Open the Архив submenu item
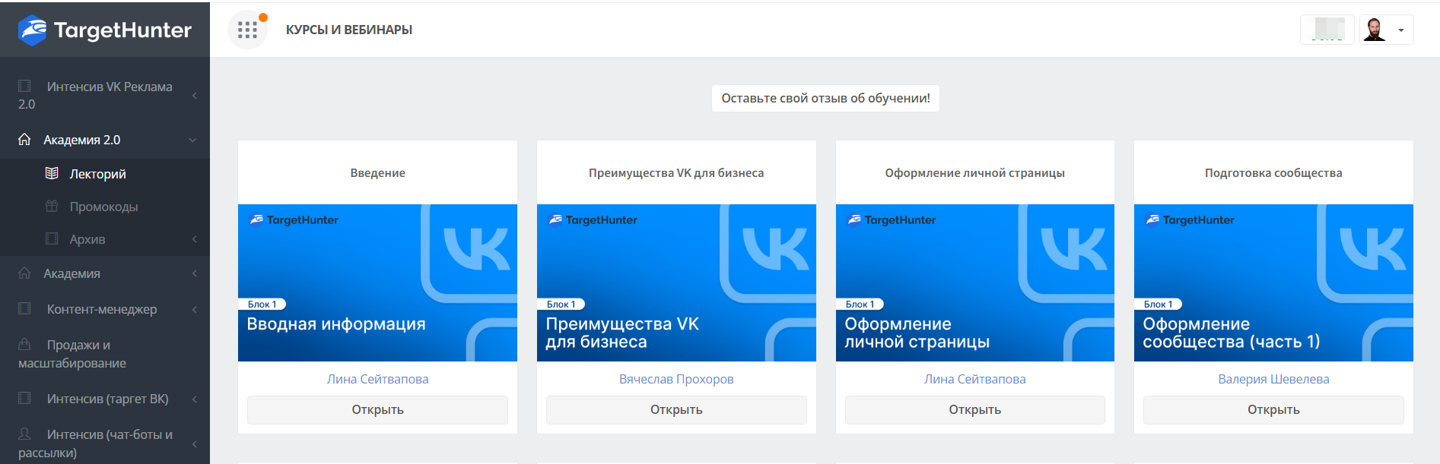Image resolution: width=1440 pixels, height=464 pixels. 105,239
